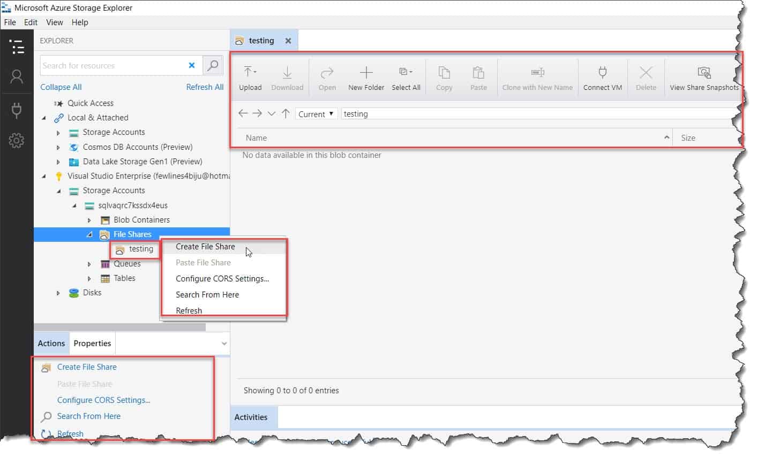
Task: Close the testing tab
Action: pyautogui.click(x=288, y=41)
